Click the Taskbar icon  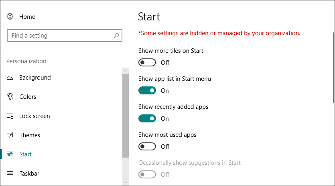10,174
